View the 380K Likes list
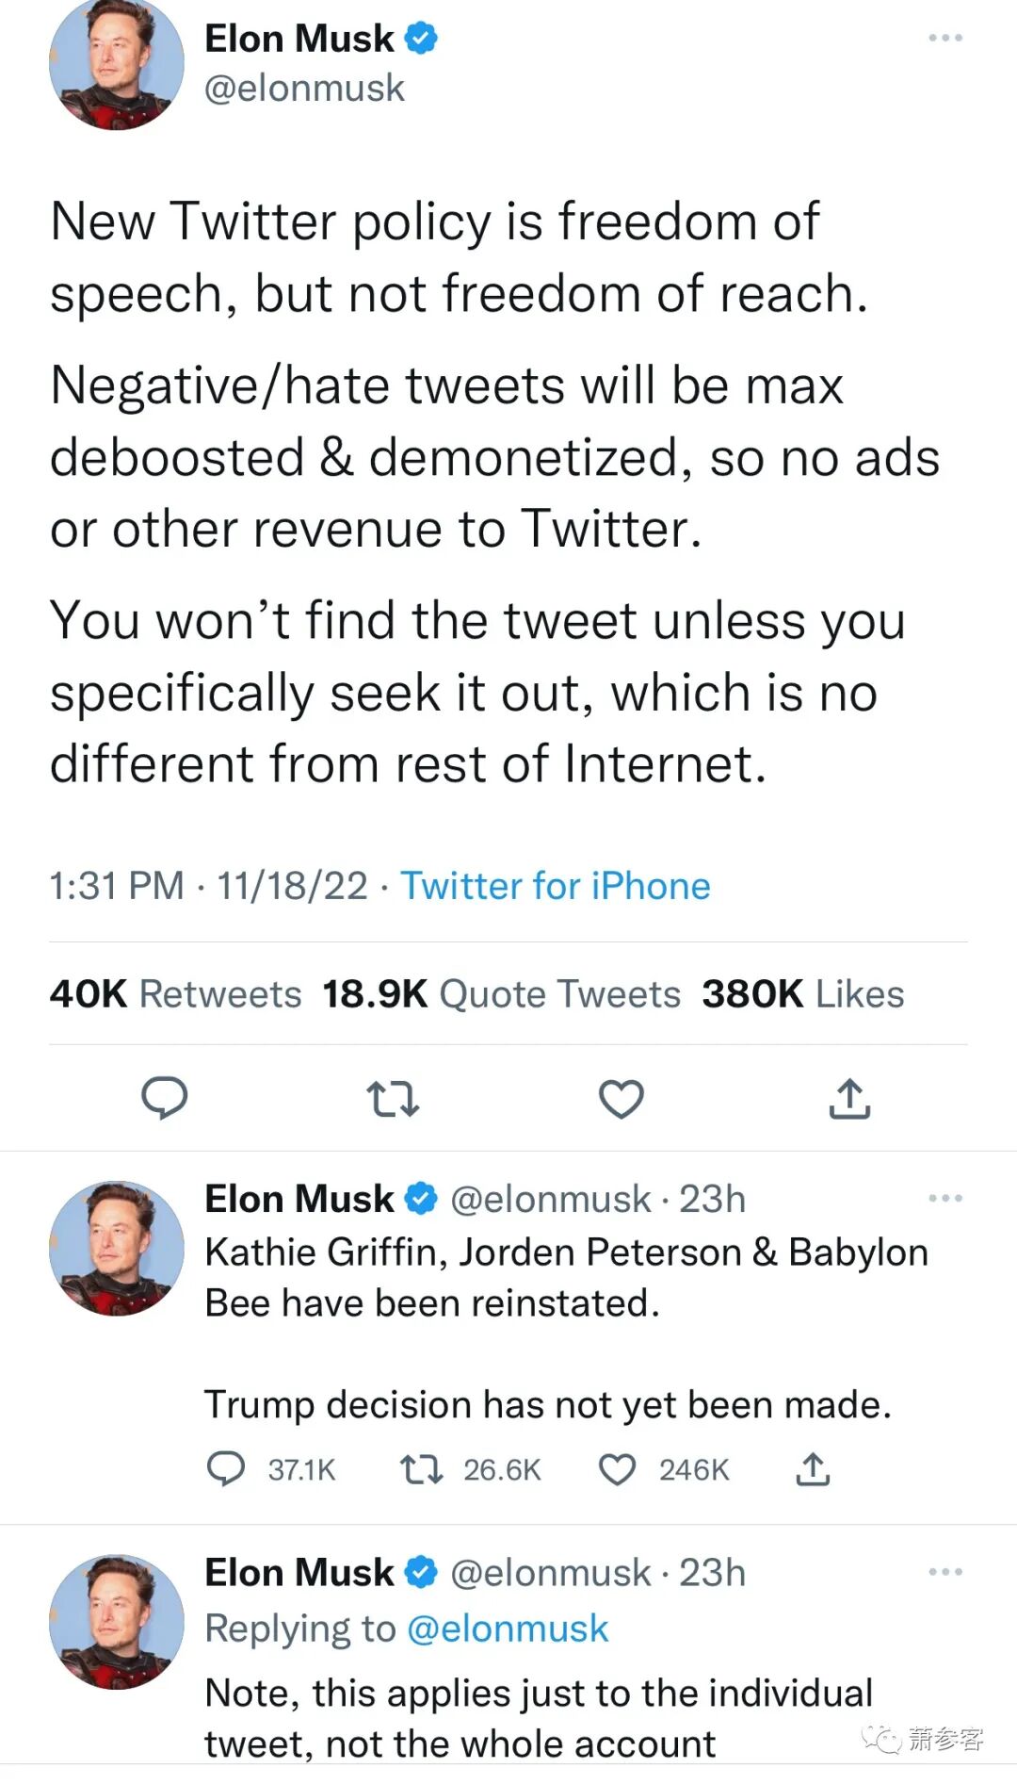 [802, 994]
